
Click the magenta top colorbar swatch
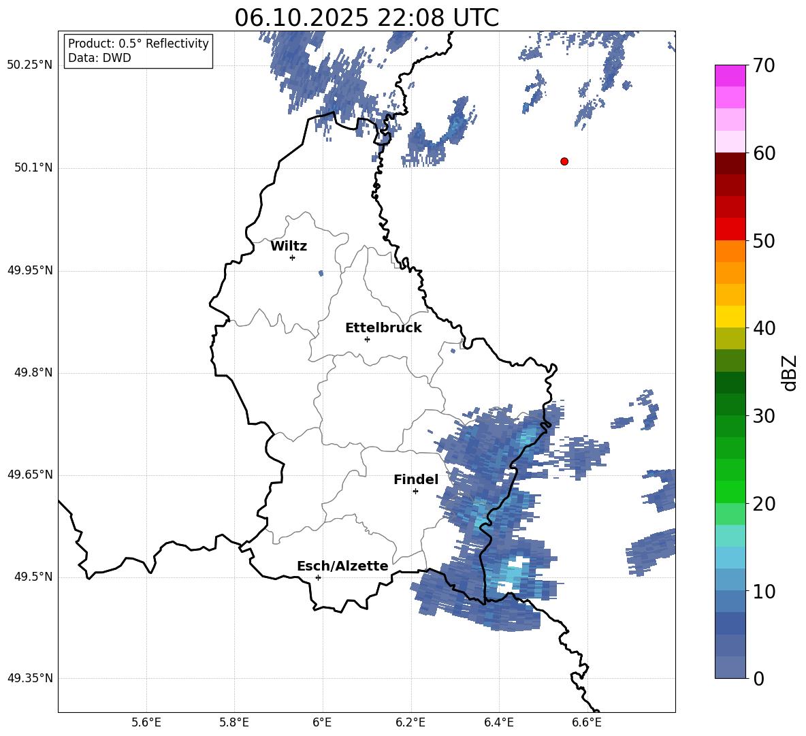coord(730,76)
